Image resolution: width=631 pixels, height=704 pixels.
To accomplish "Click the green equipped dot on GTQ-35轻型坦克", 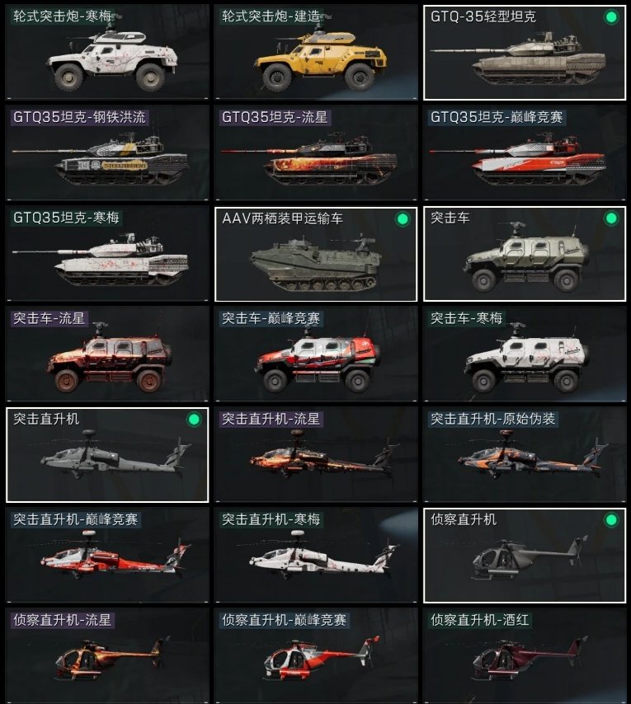I will (610, 17).
